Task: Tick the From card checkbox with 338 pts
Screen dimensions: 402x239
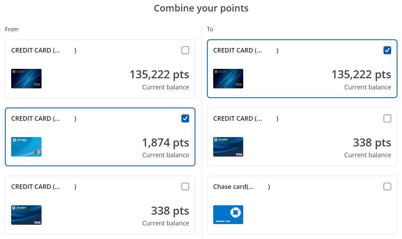Action: coord(185,187)
